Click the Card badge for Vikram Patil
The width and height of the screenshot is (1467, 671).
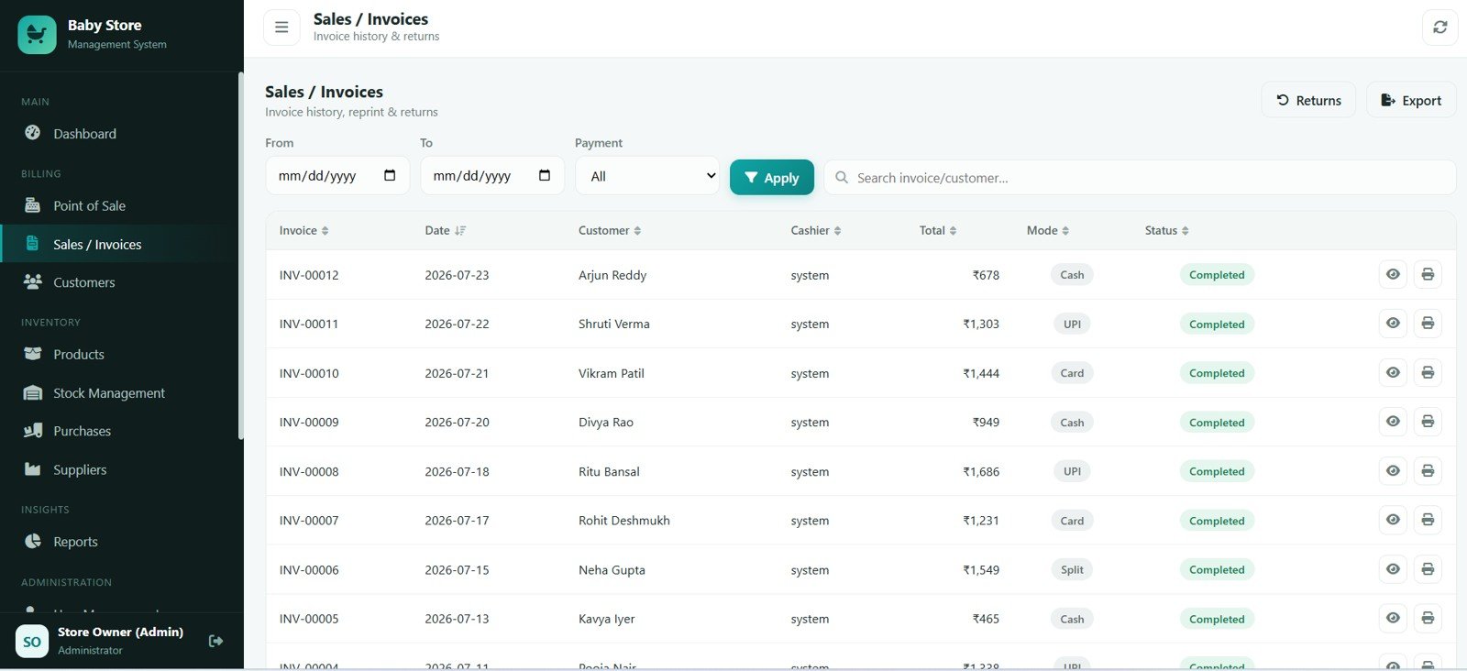(x=1072, y=373)
